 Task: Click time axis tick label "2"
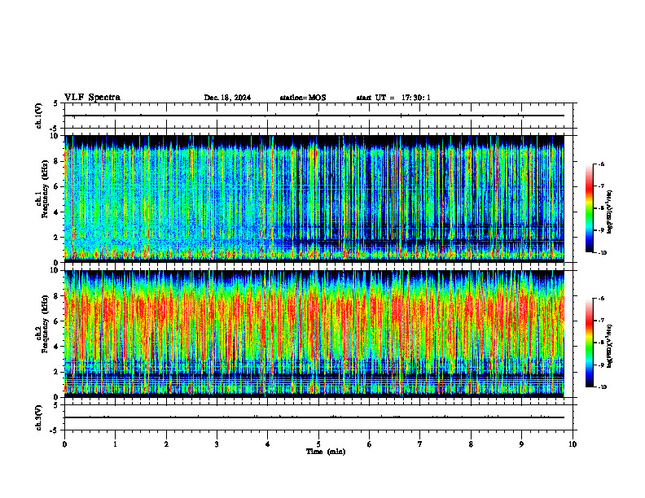coord(166,444)
